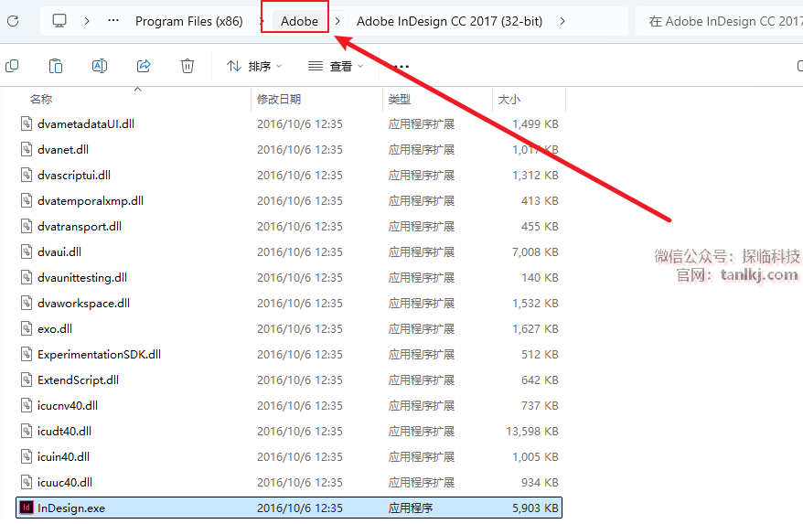Expand the chevron after Adobe InDesign CC 2017 folder
The height and width of the screenshot is (524, 803).
pyautogui.click(x=562, y=21)
